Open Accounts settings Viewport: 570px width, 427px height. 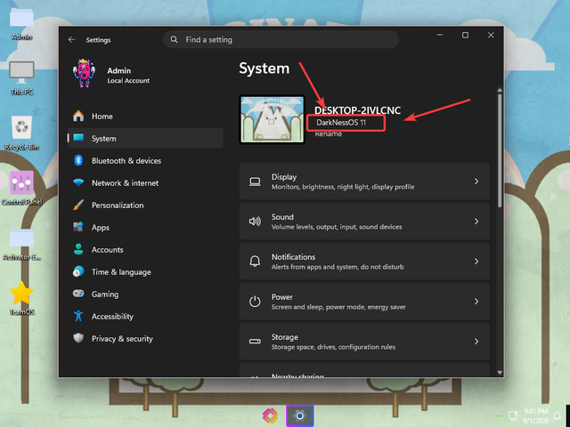145,249
